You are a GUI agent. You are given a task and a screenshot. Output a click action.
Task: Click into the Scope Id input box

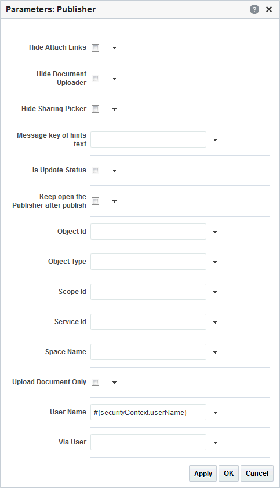point(148,292)
